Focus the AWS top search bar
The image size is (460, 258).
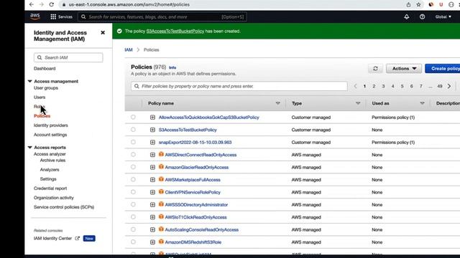coord(162,16)
